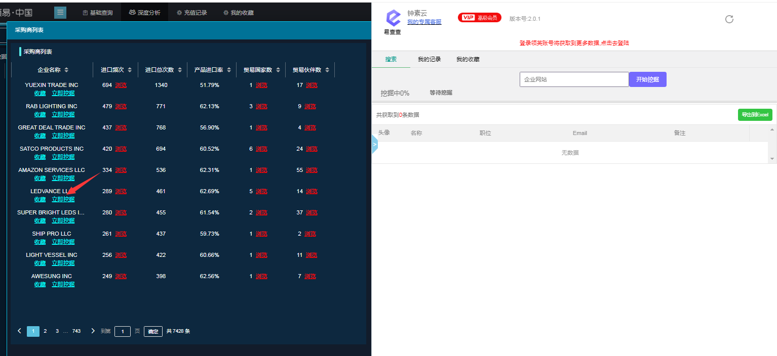Screen dimensions: 777x356
Task: Click 收藏 for AWESUNG INC
Action: [x=40, y=284]
